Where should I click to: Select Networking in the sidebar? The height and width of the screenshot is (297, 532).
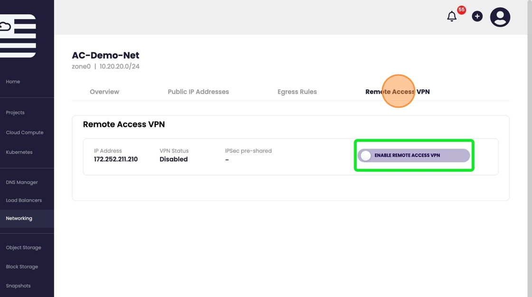pos(19,218)
